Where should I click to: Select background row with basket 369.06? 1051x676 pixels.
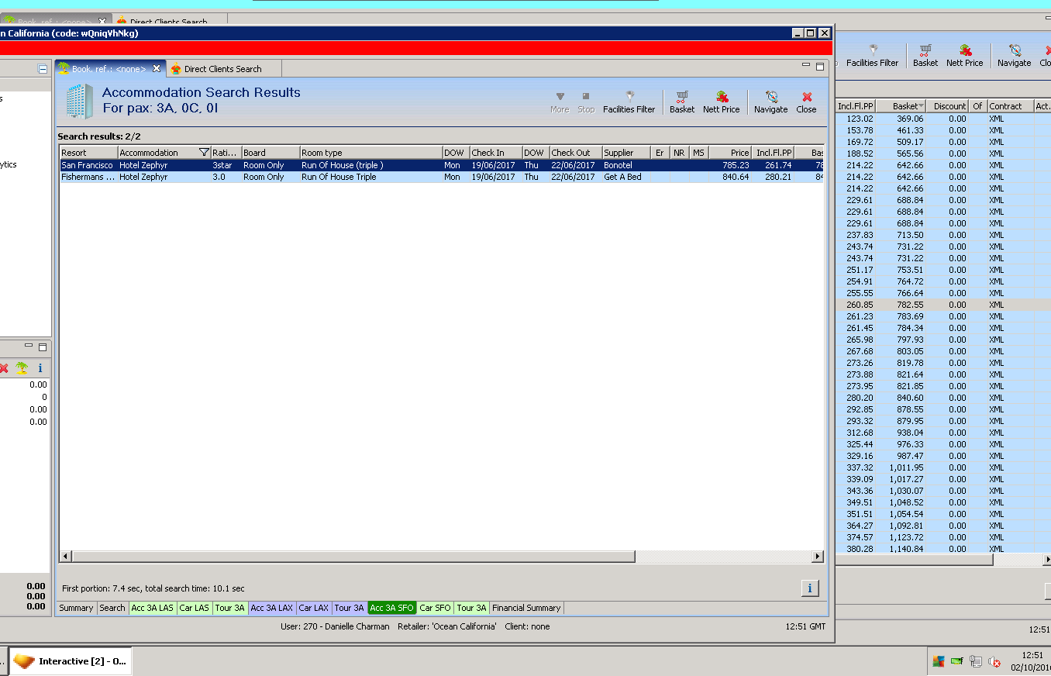pyautogui.click(x=942, y=119)
